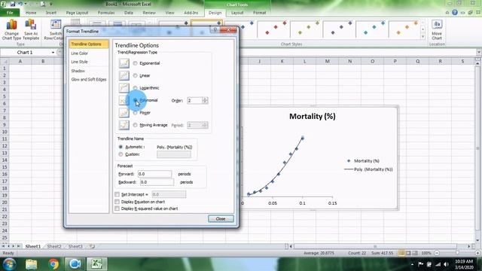Click the Backward forecast input field
This screenshot has height=271, width=482.
click(x=157, y=182)
